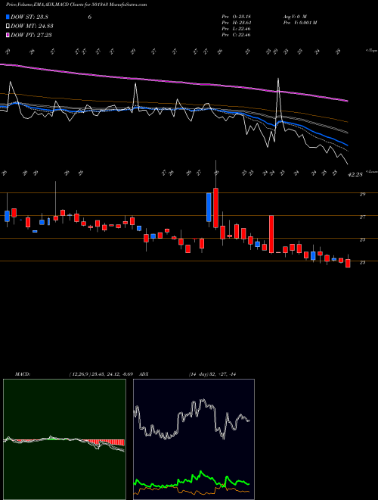The height and width of the screenshot is (500, 378).
Task: Select the 'DOW ST: 23.8' legend label
Action: pos(29,17)
